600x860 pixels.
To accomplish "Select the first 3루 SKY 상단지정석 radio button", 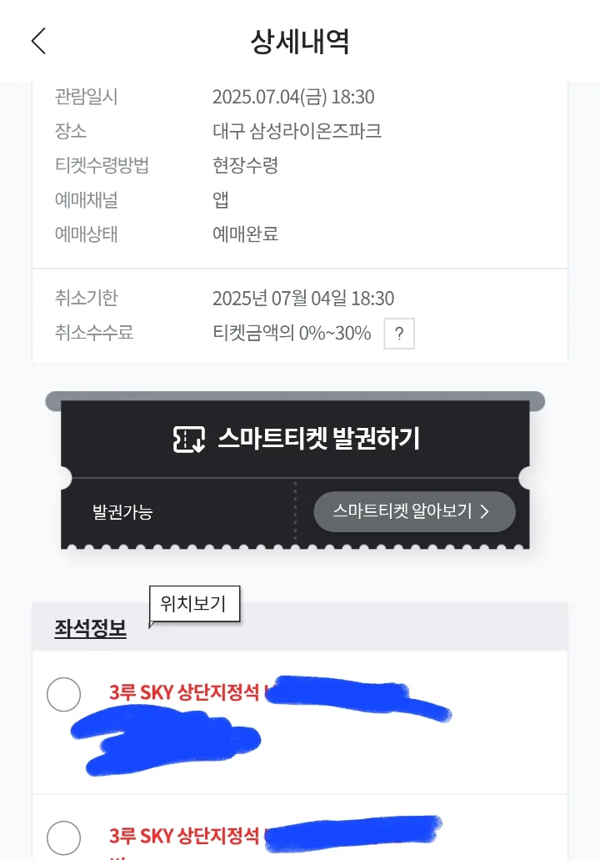I will click(63, 694).
